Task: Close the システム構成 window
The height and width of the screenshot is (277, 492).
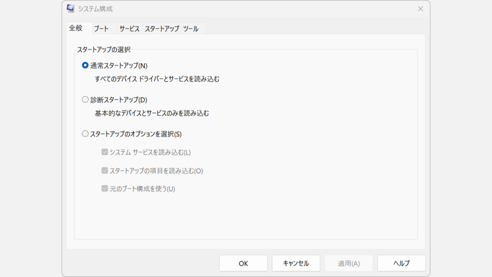Action: [421, 8]
